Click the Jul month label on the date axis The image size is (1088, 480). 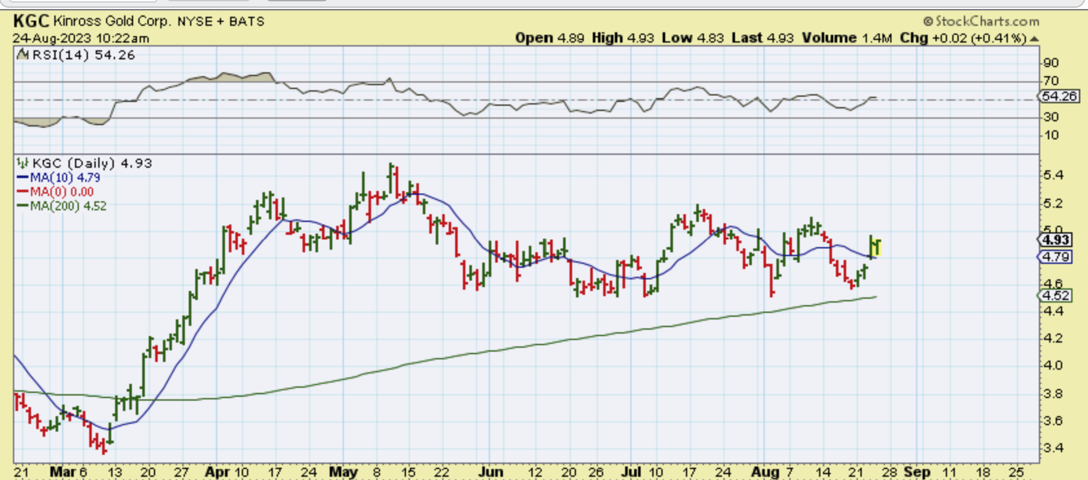pyautogui.click(x=630, y=472)
